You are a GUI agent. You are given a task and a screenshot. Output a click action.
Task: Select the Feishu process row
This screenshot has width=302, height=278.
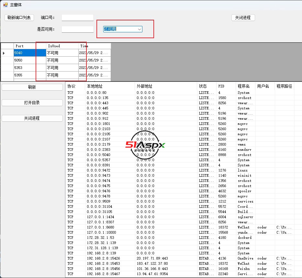pyautogui.click(x=180, y=269)
